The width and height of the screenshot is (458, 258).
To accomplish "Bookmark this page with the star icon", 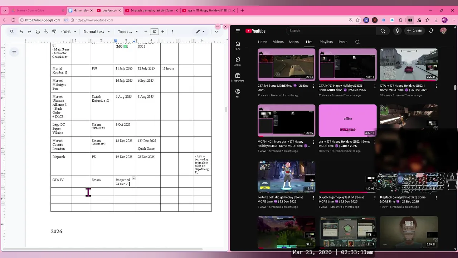I will (357, 20).
